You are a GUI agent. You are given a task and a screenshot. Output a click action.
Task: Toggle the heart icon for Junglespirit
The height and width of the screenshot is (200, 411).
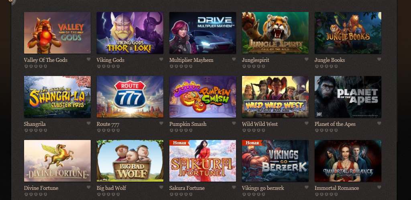306,59
